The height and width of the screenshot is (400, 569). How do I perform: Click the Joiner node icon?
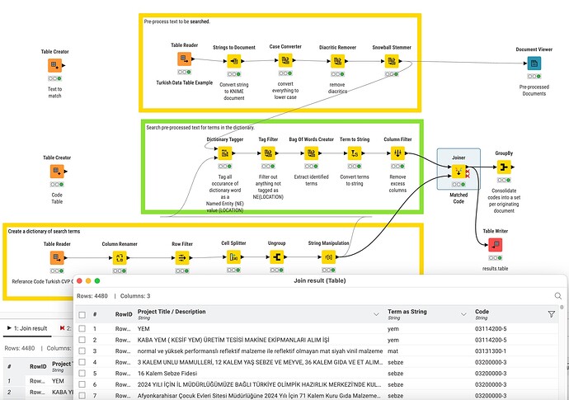[x=458, y=172]
